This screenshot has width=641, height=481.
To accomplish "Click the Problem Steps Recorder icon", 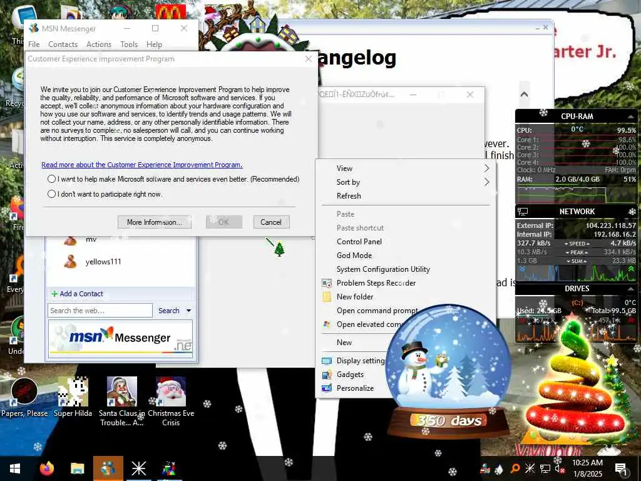I will point(327,283).
